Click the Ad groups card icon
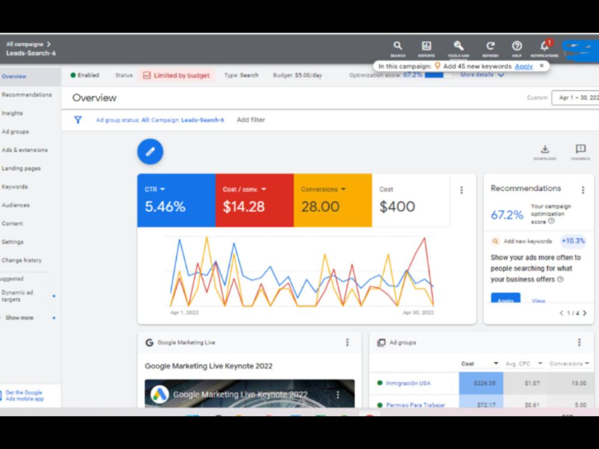The image size is (599, 449). (381, 342)
